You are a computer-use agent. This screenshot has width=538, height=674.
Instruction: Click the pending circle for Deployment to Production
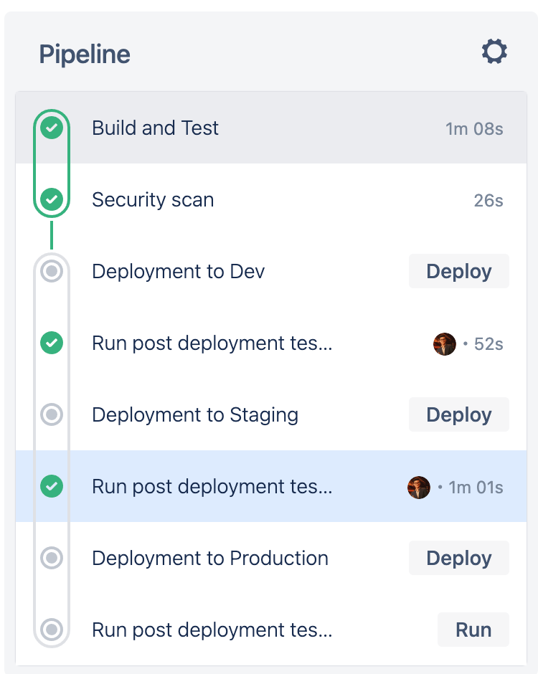pyautogui.click(x=51, y=559)
